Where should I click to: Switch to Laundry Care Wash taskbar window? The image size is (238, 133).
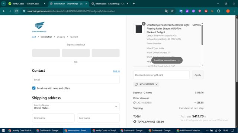tap(21, 130)
